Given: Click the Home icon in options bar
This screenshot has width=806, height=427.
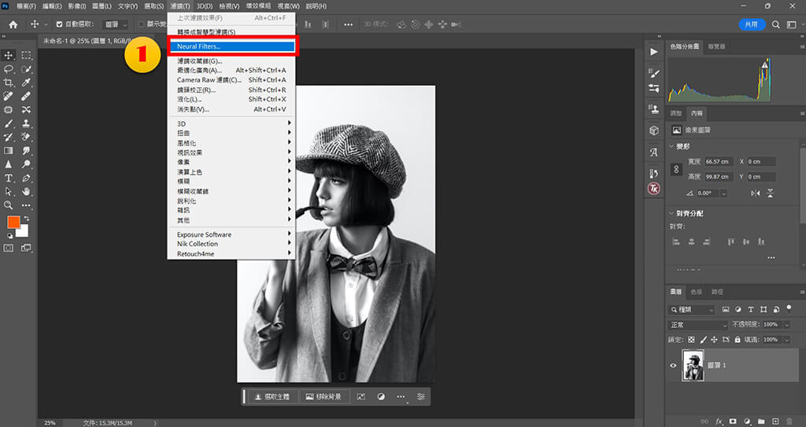Looking at the screenshot, I should click(x=13, y=24).
